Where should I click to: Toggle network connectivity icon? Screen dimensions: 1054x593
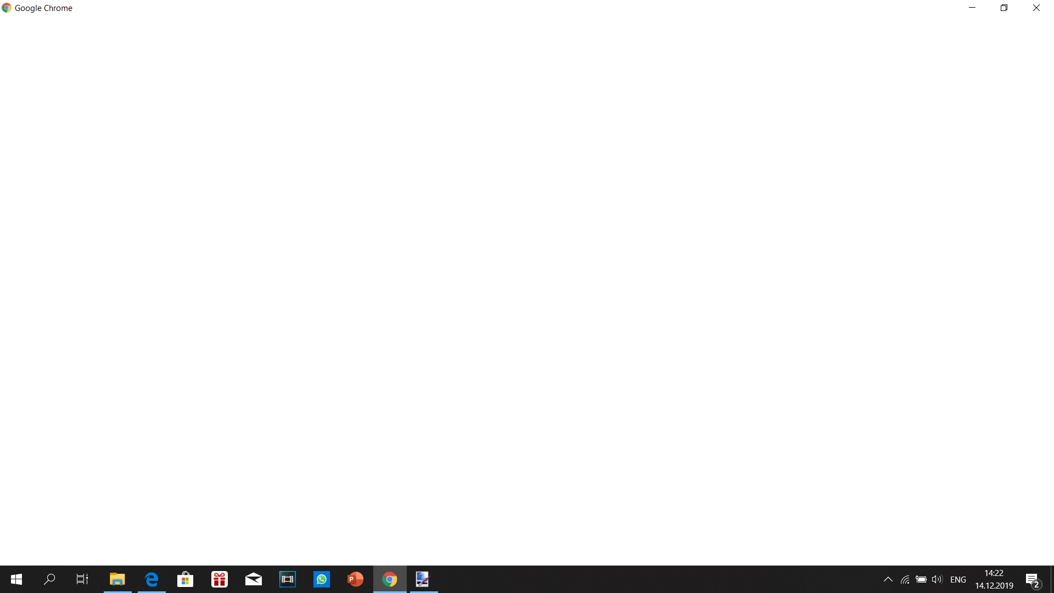905,579
